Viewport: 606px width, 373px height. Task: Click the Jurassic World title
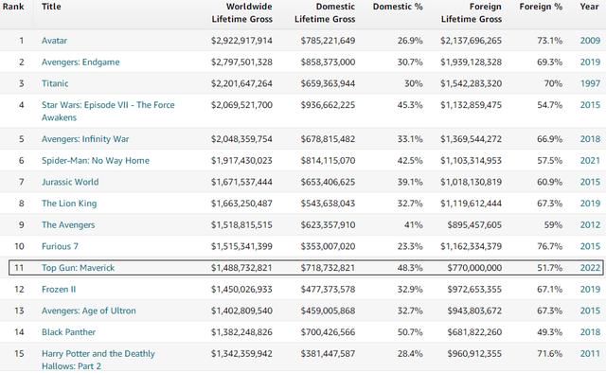tap(70, 182)
